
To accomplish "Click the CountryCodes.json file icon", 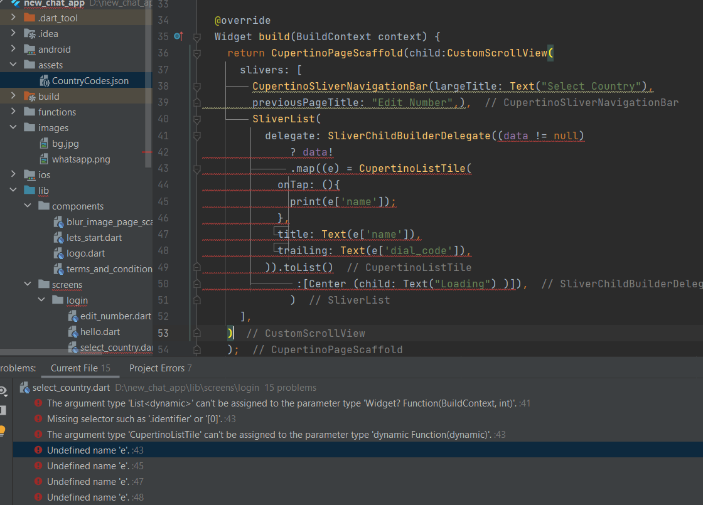I will pos(45,81).
